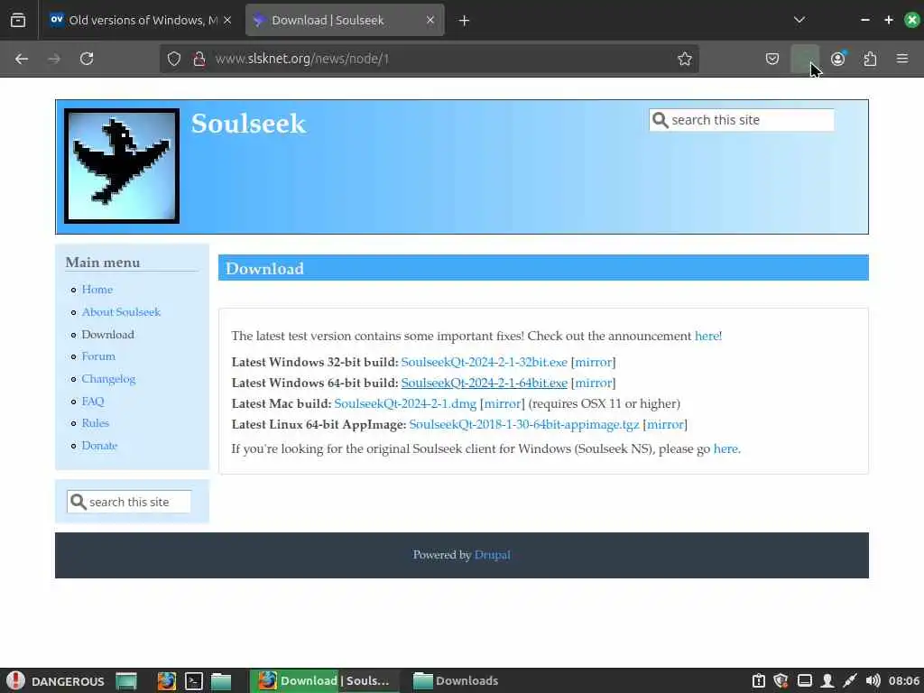Download SoulseekQt-2024-2-1-64bit.exe
The height and width of the screenshot is (693, 924).
pos(484,383)
